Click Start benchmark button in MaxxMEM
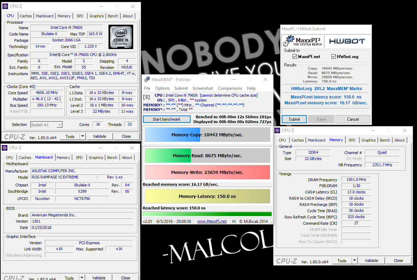Screen dimensions: 417x280 pyautogui.click(x=167, y=119)
